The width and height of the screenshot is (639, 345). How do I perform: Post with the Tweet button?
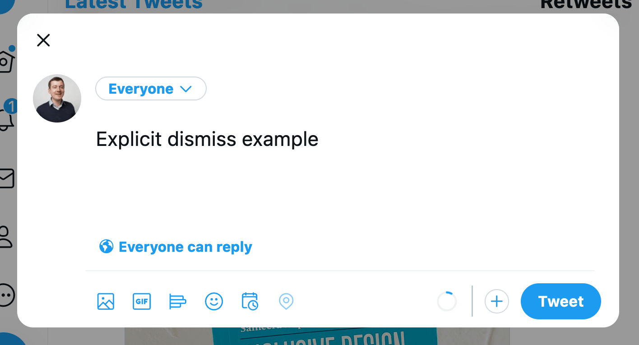561,301
